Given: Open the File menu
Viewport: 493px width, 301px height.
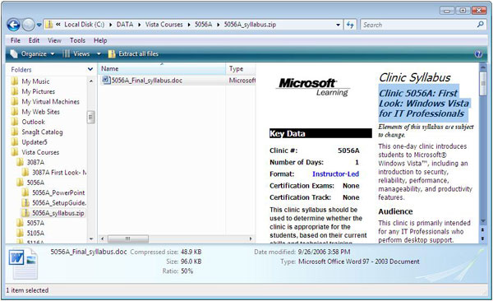Looking at the screenshot, I should (15, 40).
